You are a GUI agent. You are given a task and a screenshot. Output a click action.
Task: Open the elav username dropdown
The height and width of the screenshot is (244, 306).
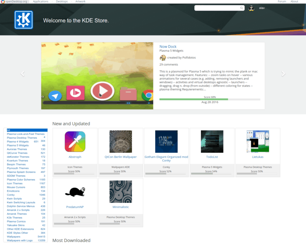coord(261,8)
